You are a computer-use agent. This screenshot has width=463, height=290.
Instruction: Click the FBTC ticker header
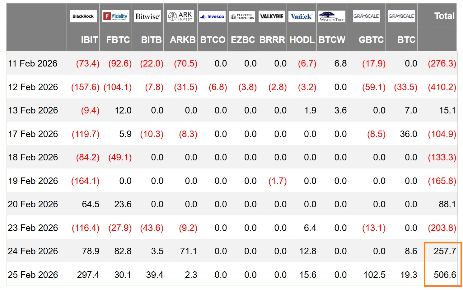[x=118, y=40]
